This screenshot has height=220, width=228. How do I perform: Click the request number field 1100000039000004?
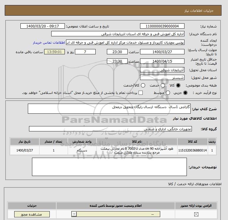pos(162,26)
